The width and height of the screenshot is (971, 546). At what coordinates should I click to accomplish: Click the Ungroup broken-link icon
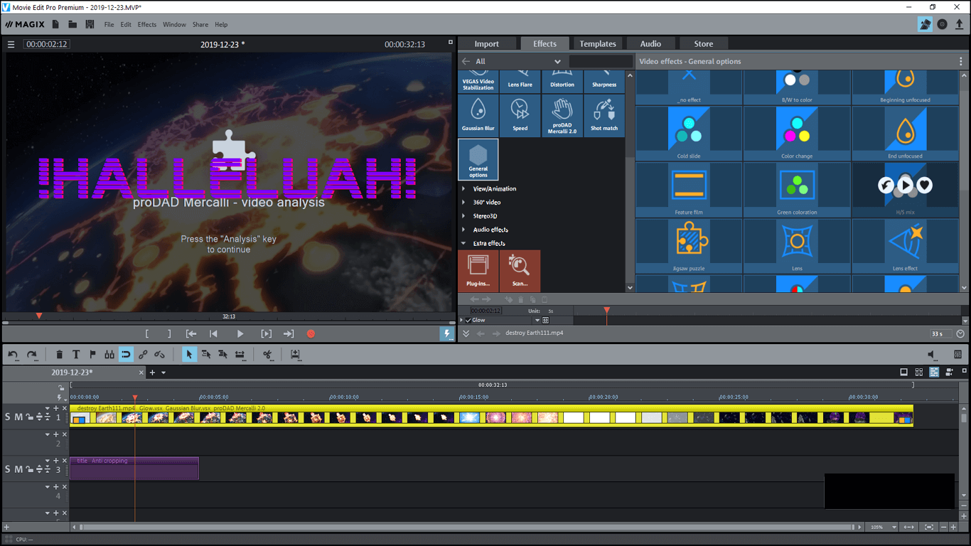pyautogui.click(x=160, y=354)
